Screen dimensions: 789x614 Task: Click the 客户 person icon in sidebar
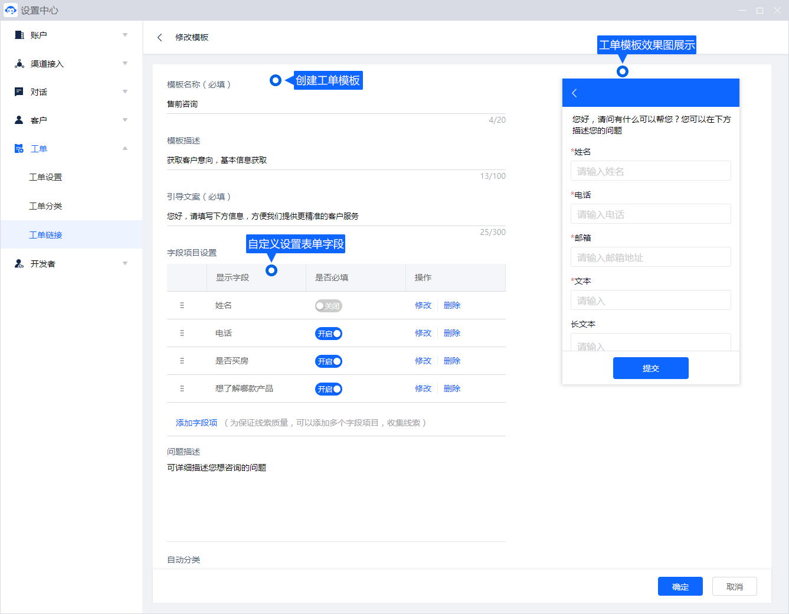coord(19,120)
